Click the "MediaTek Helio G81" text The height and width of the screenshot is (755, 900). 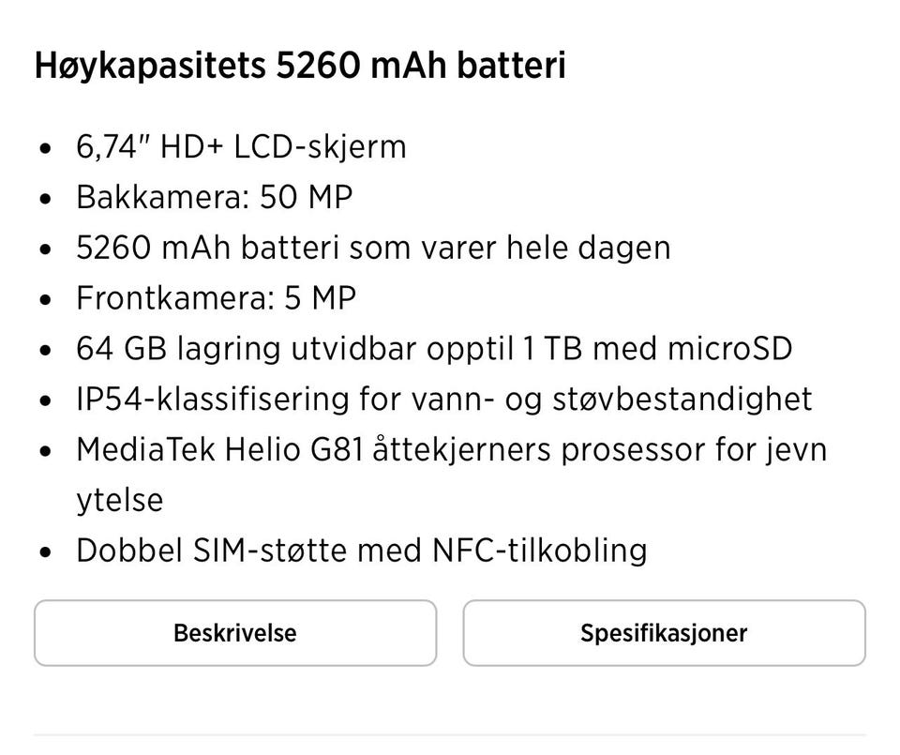(221, 450)
